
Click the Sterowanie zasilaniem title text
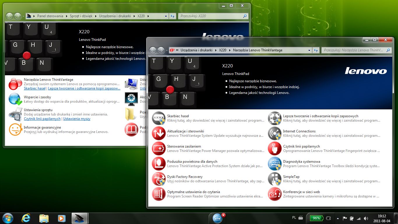pos(184,146)
